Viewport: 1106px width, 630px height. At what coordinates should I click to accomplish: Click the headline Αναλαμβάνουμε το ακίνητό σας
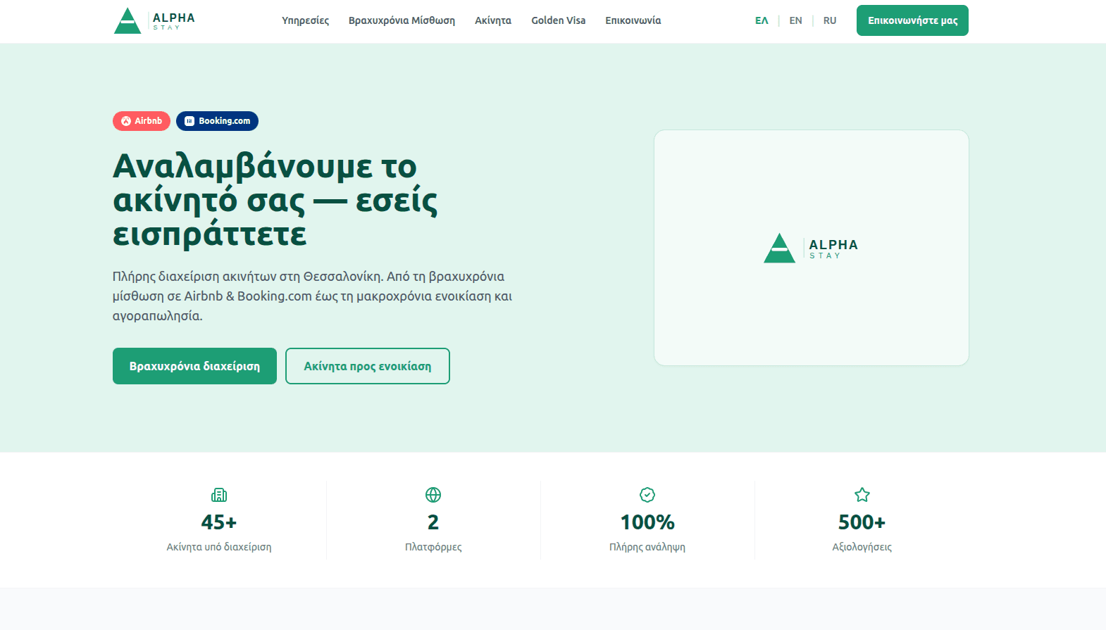coord(275,200)
